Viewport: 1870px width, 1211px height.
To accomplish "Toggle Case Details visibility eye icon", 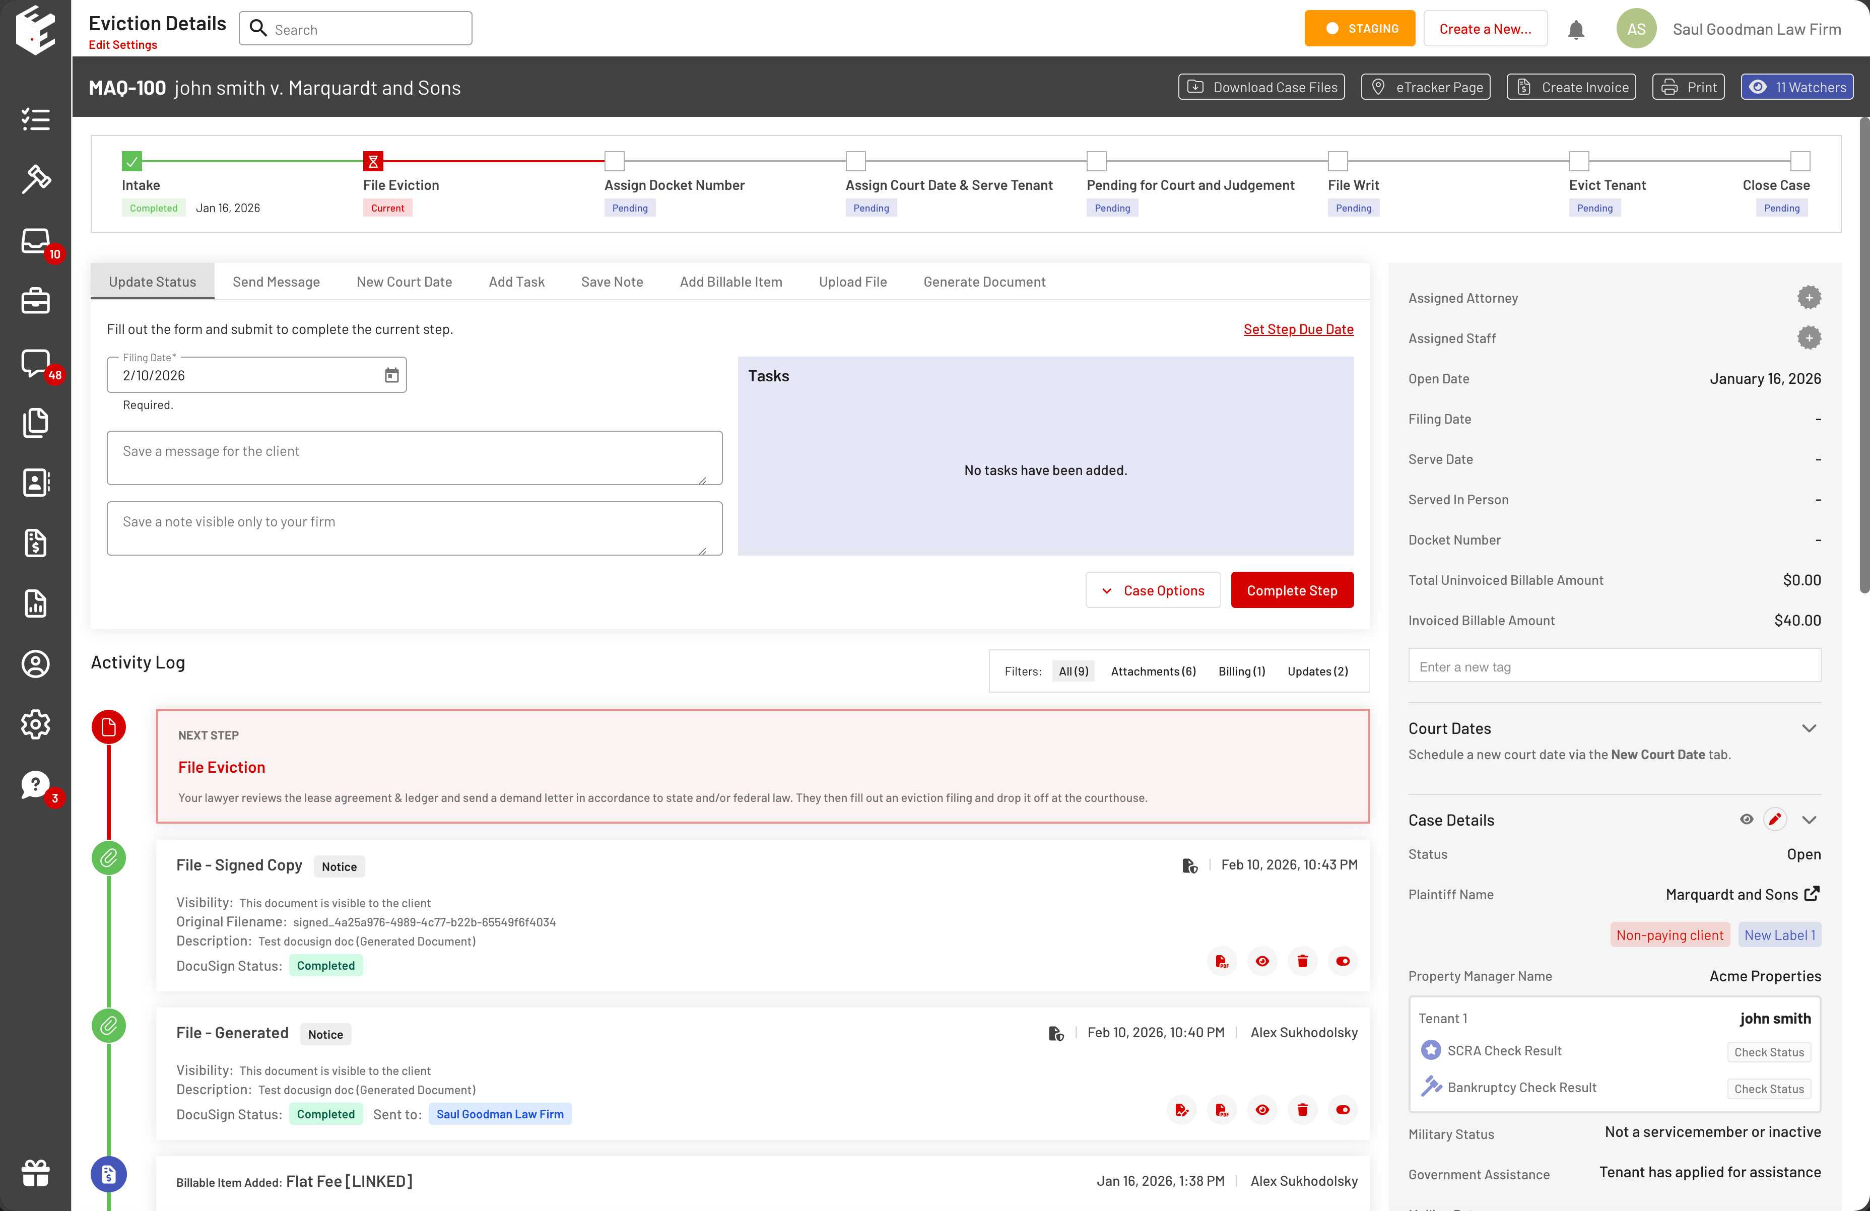I will [x=1746, y=820].
